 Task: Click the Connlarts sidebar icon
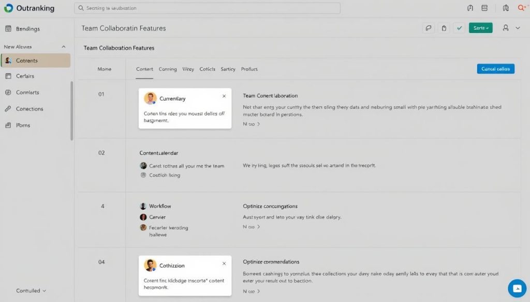coord(8,92)
